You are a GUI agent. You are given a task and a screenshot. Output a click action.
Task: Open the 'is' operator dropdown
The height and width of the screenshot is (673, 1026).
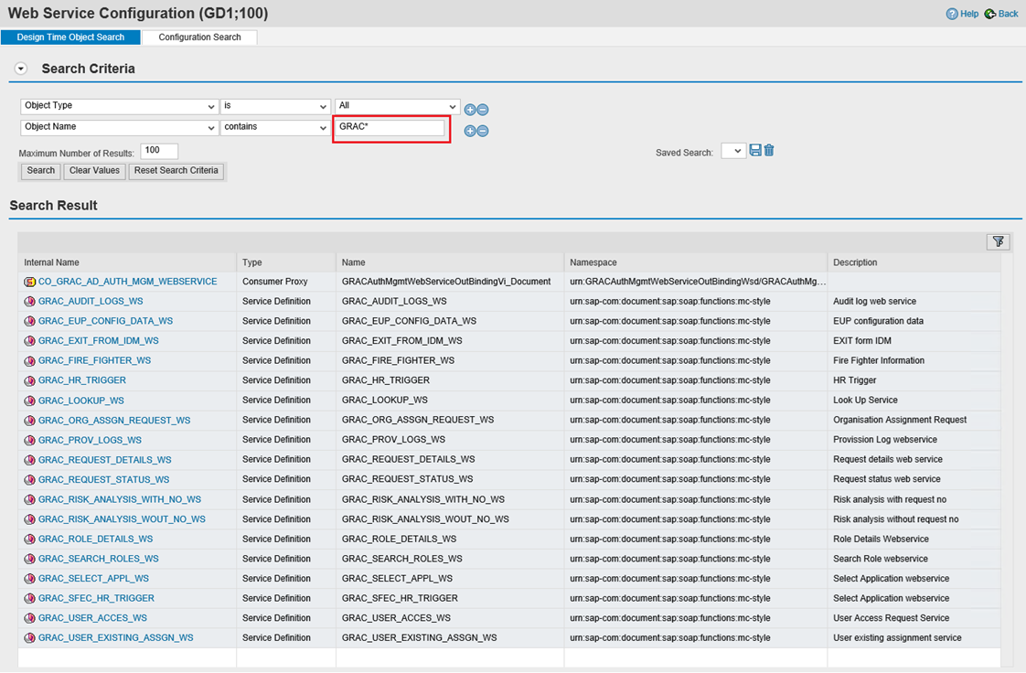323,107
